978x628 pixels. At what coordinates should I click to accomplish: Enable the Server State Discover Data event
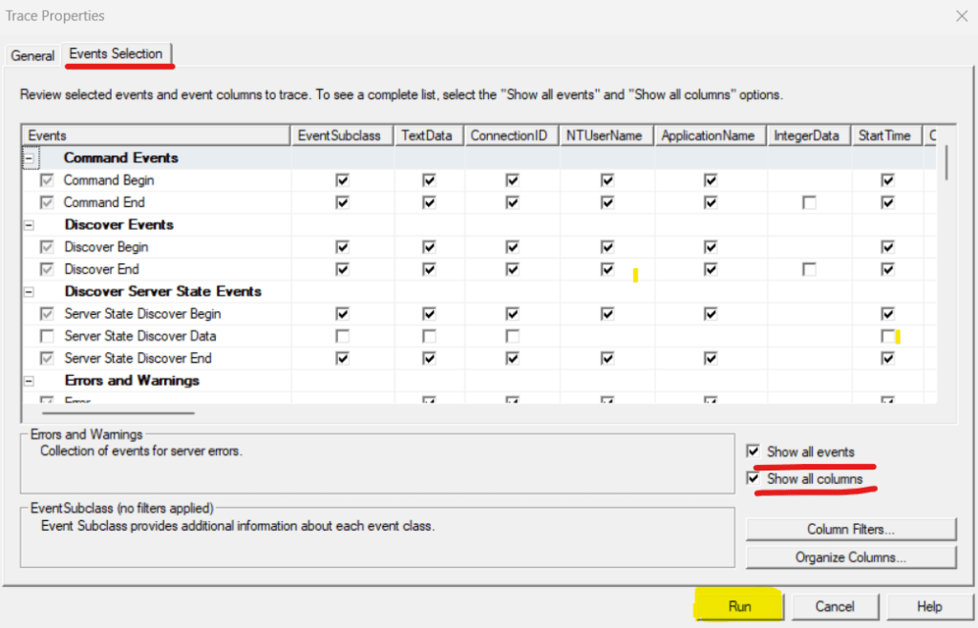tap(47, 336)
